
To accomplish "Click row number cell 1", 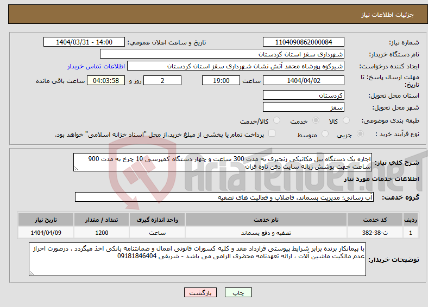I will [x=411, y=233].
